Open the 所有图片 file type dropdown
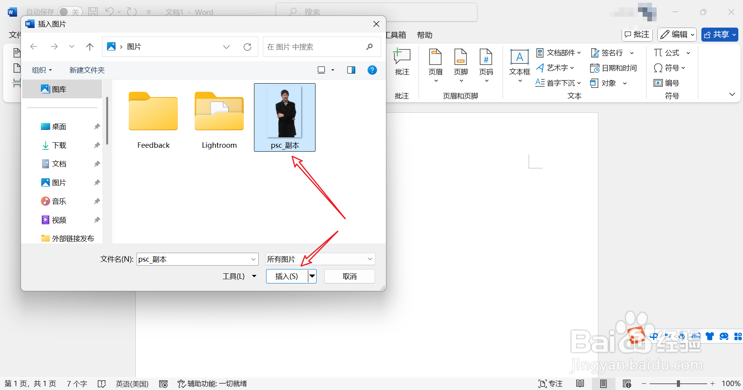Image resolution: width=743 pixels, height=390 pixels. point(369,259)
